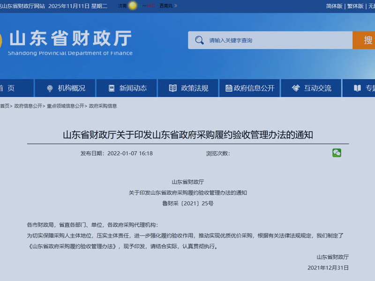This screenshot has height=281, width=375.
Task: Expand the wind forecast via the 西南风 arrow
Action: pos(177,6)
